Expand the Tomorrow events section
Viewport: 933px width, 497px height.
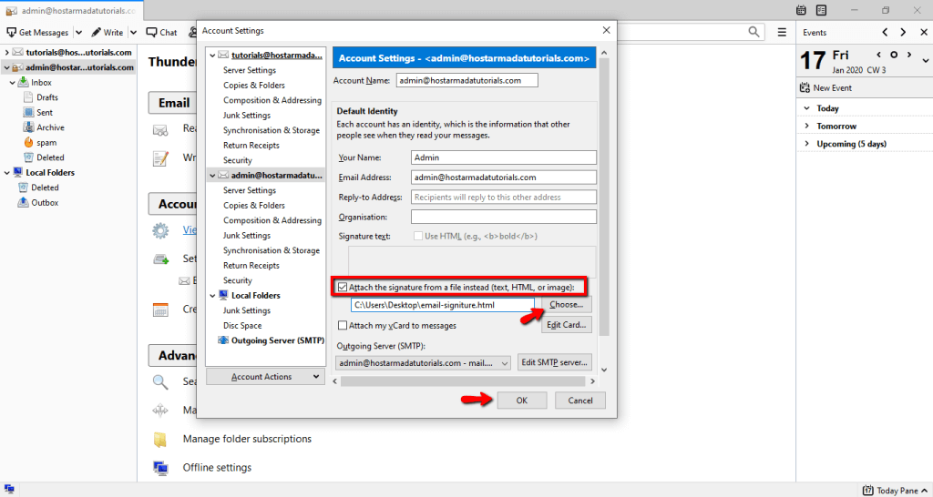(807, 126)
